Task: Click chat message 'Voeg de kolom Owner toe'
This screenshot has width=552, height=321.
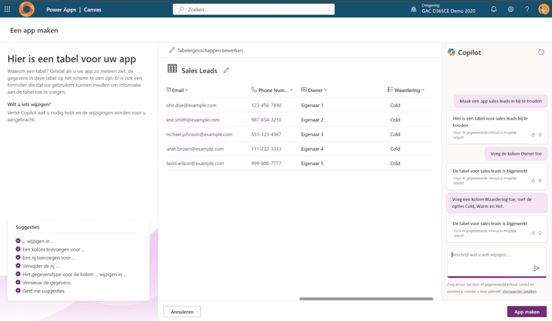Action: 516,154
